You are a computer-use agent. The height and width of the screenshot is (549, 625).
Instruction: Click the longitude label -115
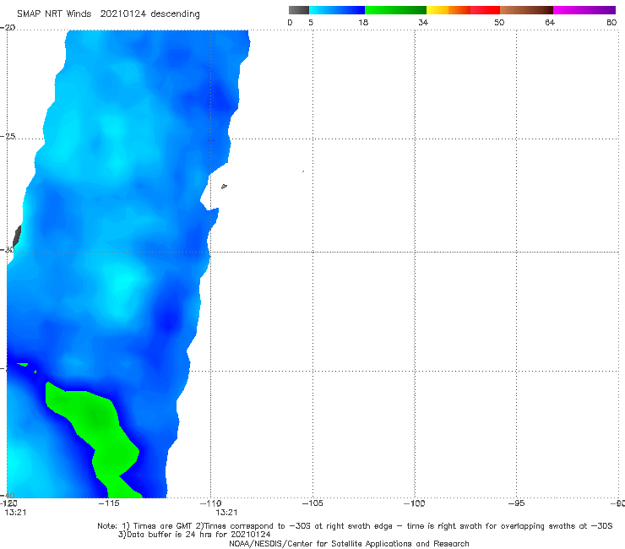[x=109, y=503]
